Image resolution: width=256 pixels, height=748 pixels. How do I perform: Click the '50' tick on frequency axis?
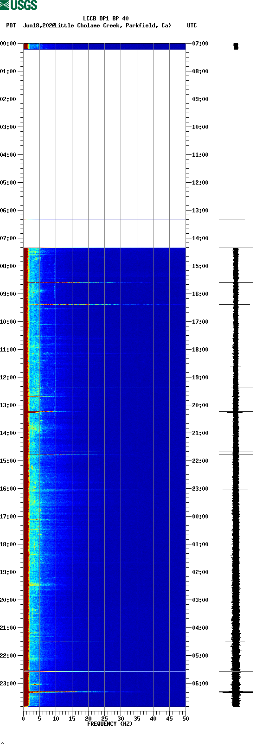click(x=186, y=719)
